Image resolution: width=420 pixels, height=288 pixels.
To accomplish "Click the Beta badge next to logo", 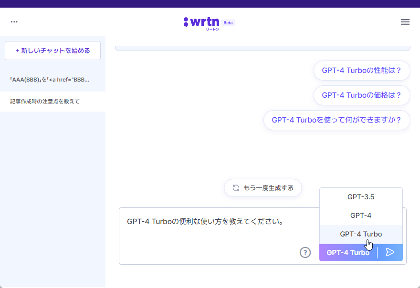I will (x=228, y=23).
